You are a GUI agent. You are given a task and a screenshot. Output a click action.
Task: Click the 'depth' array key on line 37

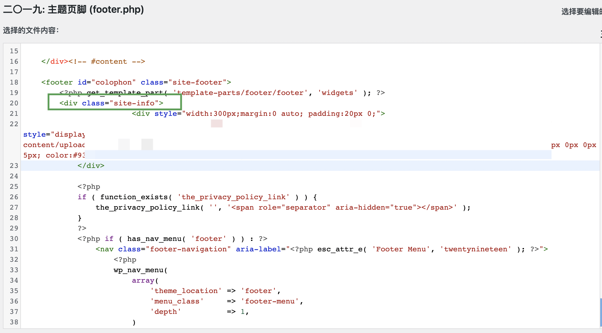(x=166, y=312)
